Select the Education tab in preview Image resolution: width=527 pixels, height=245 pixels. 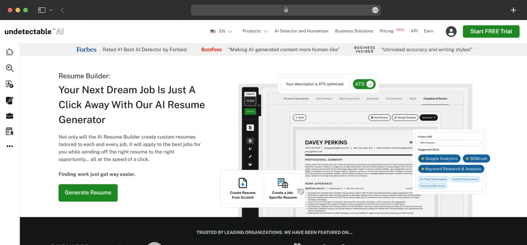[373, 99]
